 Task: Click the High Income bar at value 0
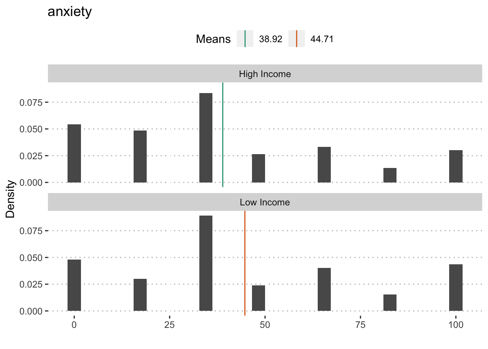click(74, 153)
